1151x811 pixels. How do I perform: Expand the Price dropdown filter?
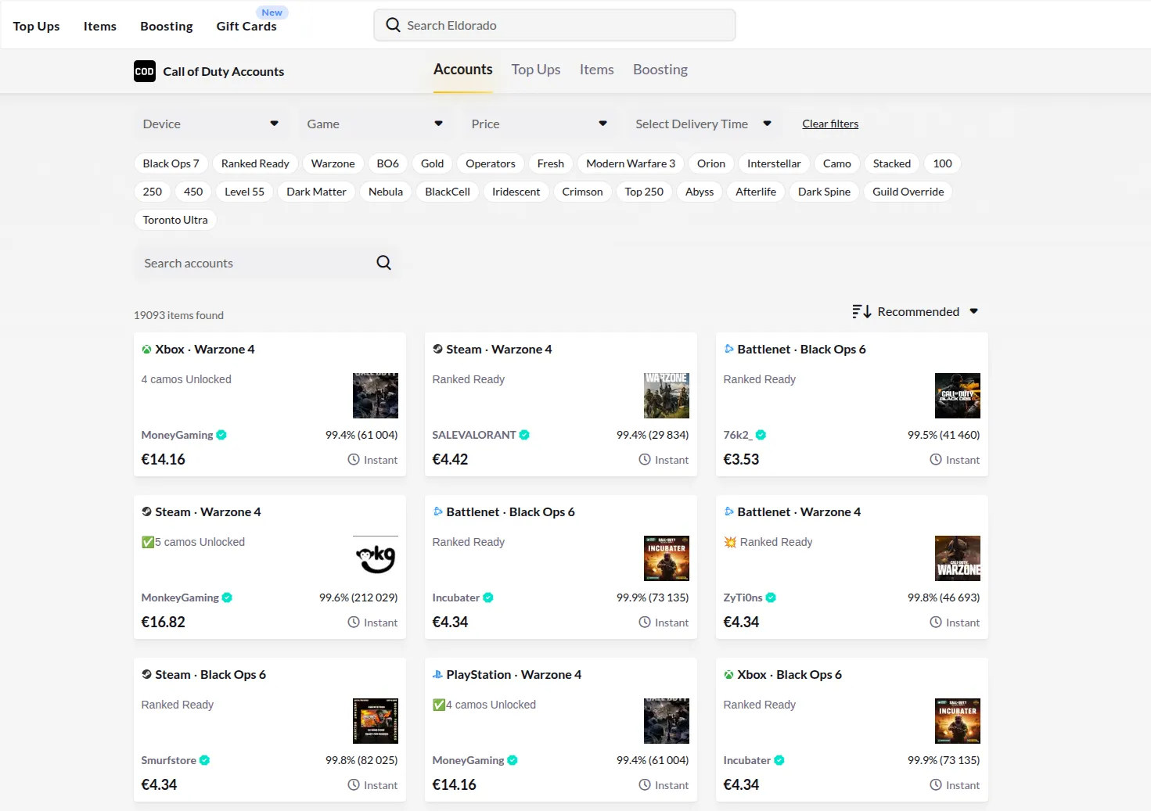pyautogui.click(x=538, y=124)
